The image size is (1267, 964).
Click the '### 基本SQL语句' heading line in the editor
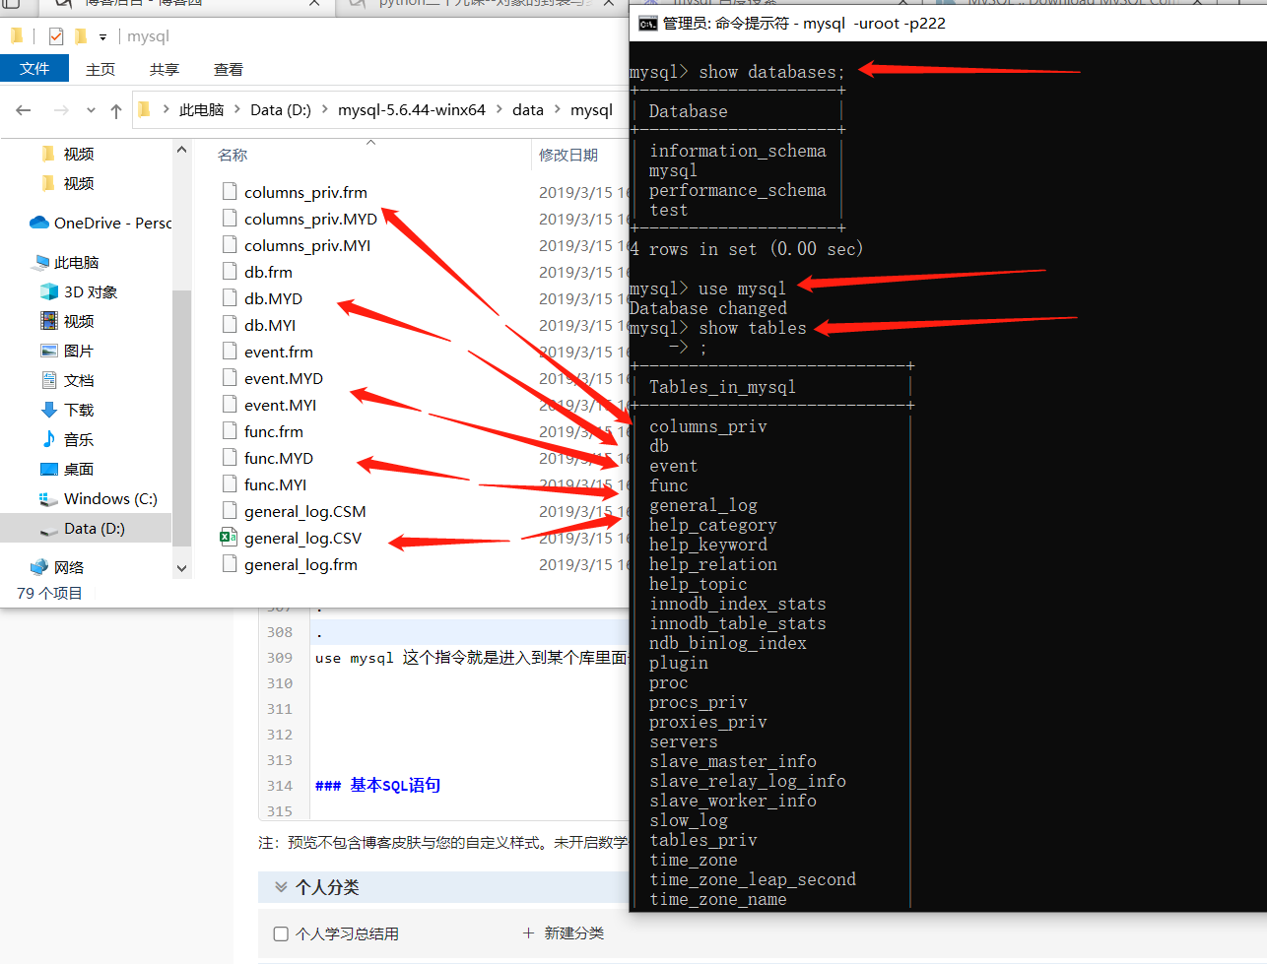[377, 785]
